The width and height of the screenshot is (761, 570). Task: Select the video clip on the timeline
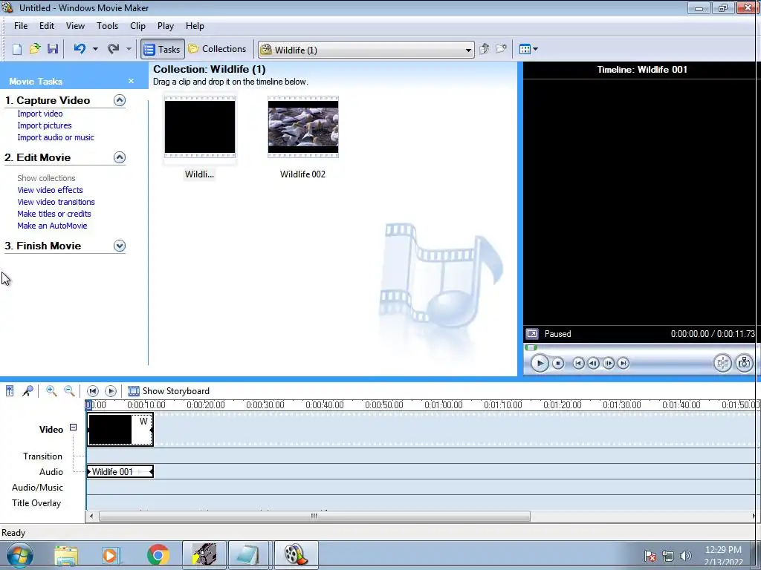pos(120,430)
